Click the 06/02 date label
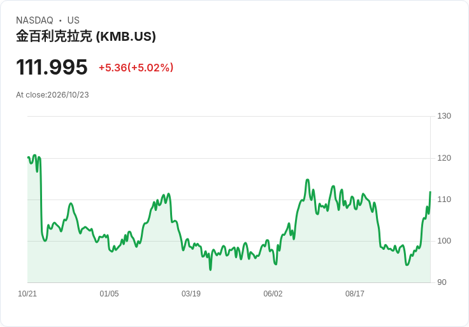 coord(273,294)
